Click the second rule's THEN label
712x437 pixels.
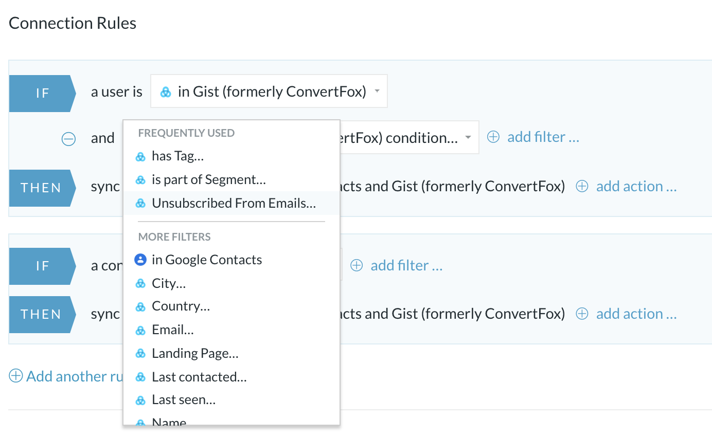42,314
